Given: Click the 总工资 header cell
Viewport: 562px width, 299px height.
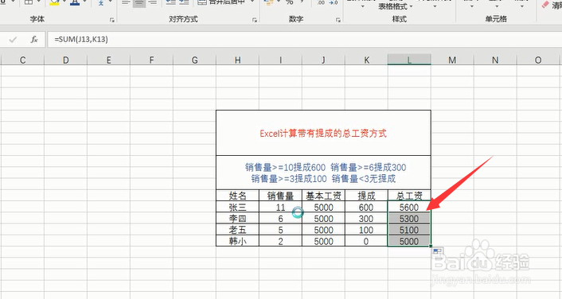Looking at the screenshot, I should (409, 196).
